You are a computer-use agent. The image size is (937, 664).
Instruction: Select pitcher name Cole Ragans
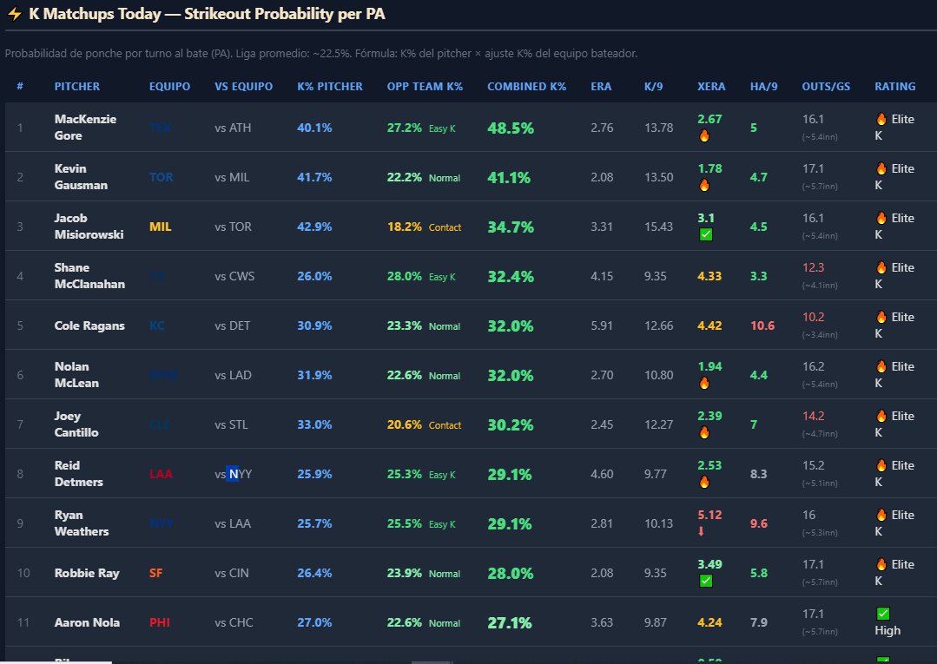[x=89, y=325]
